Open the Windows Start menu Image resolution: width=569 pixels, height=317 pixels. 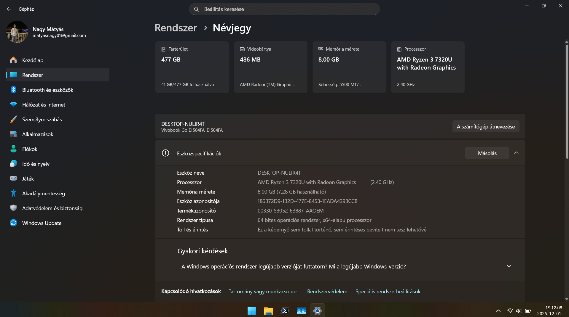click(252, 311)
